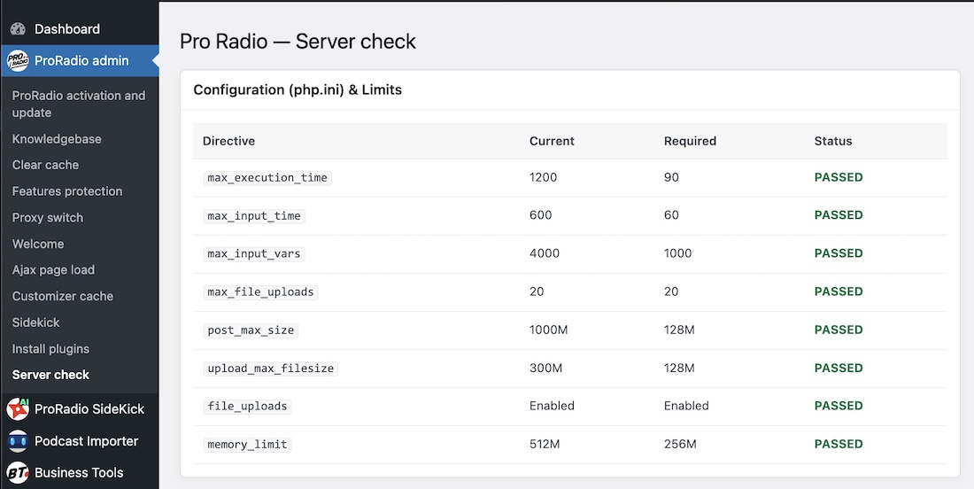Click the Podcast Importer robot icon
The width and height of the screenshot is (974, 489).
(x=18, y=441)
